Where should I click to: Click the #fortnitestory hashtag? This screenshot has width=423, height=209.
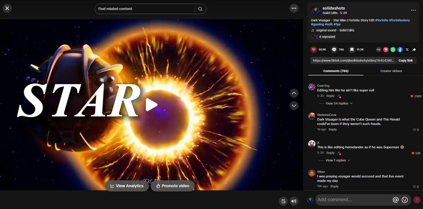tap(399, 20)
